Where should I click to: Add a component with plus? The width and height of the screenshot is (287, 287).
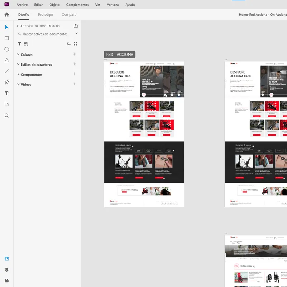(x=75, y=74)
